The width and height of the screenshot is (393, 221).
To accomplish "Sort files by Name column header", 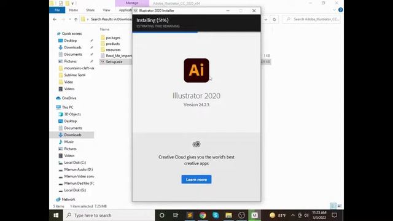I will click(105, 29).
